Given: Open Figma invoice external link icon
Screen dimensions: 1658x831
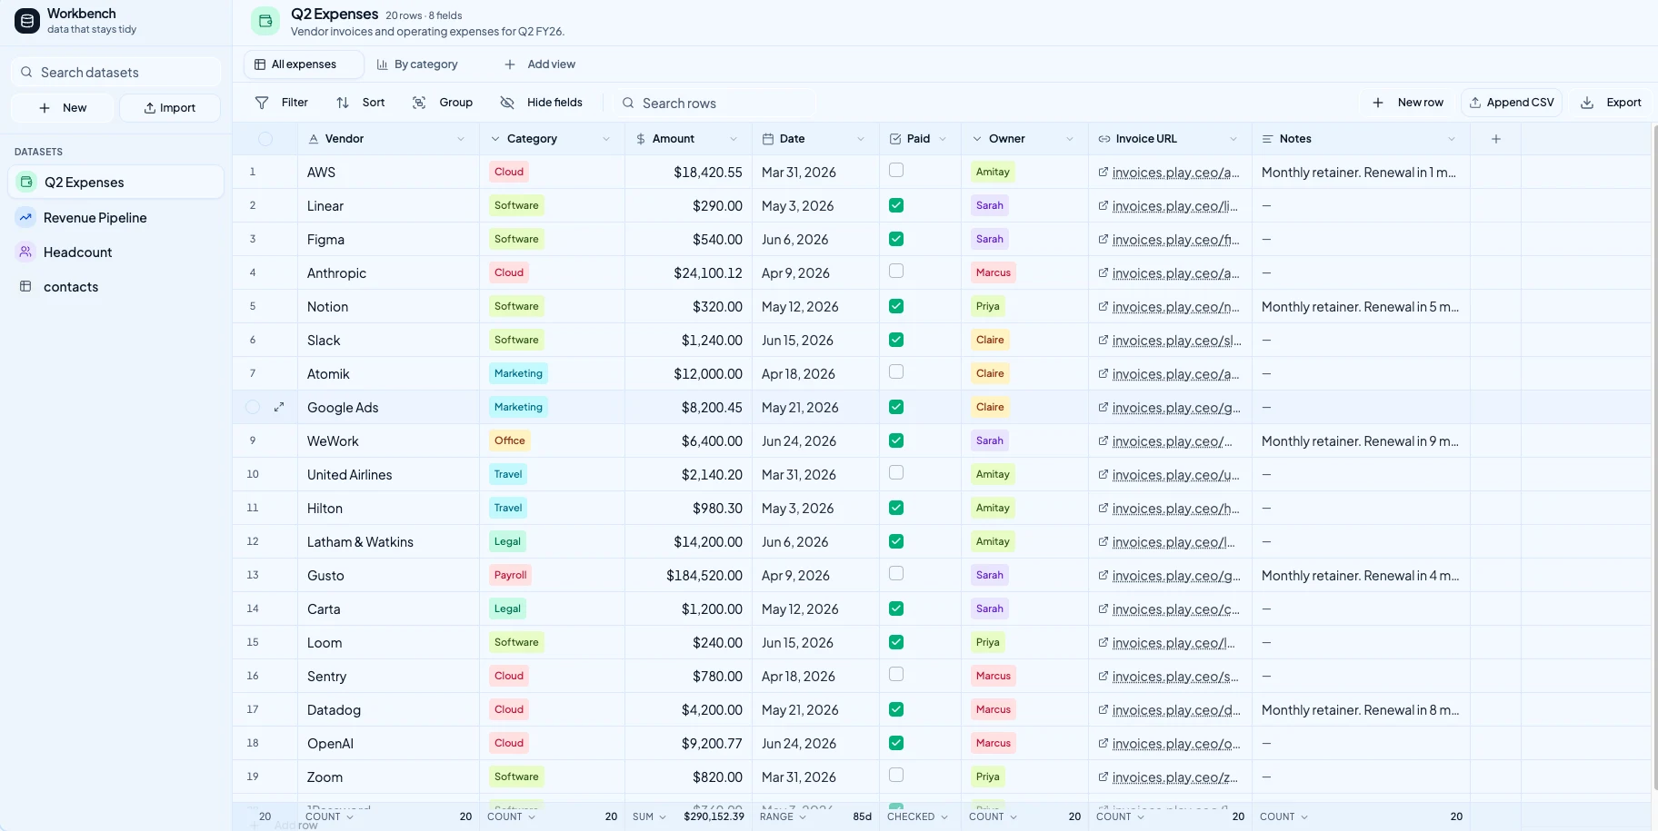Looking at the screenshot, I should (x=1103, y=239).
